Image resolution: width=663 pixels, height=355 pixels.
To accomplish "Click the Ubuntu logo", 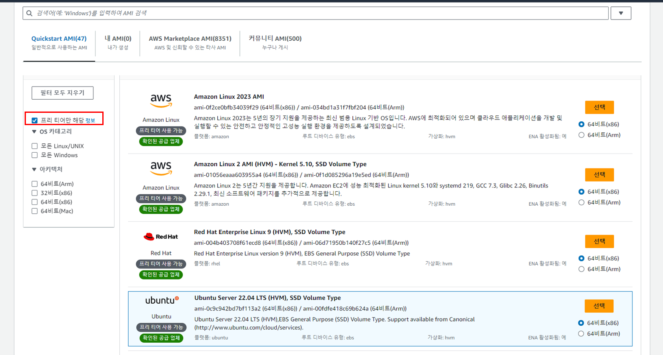I will tap(162, 300).
